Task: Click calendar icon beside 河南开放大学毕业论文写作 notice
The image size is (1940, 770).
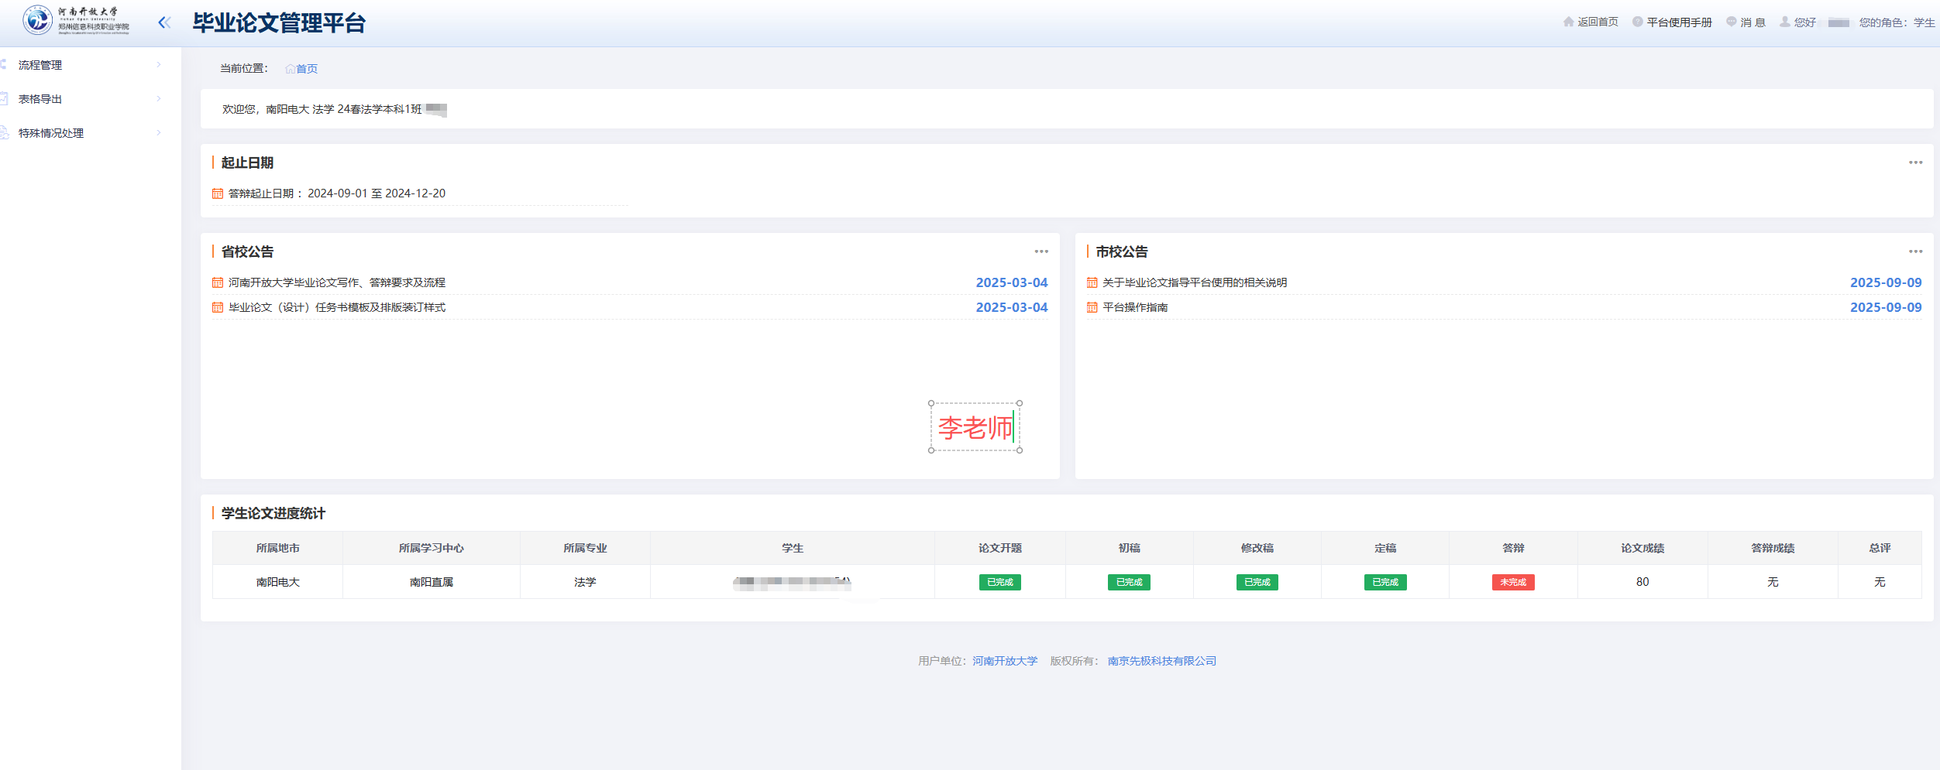Action: point(218,282)
